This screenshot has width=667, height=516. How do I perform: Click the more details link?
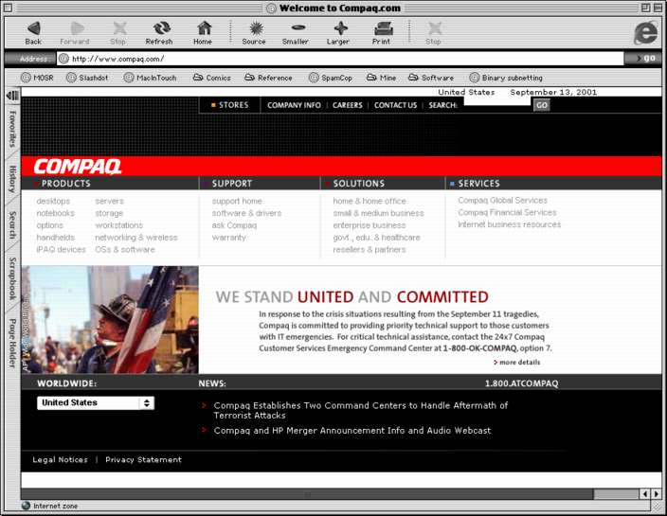click(x=517, y=363)
